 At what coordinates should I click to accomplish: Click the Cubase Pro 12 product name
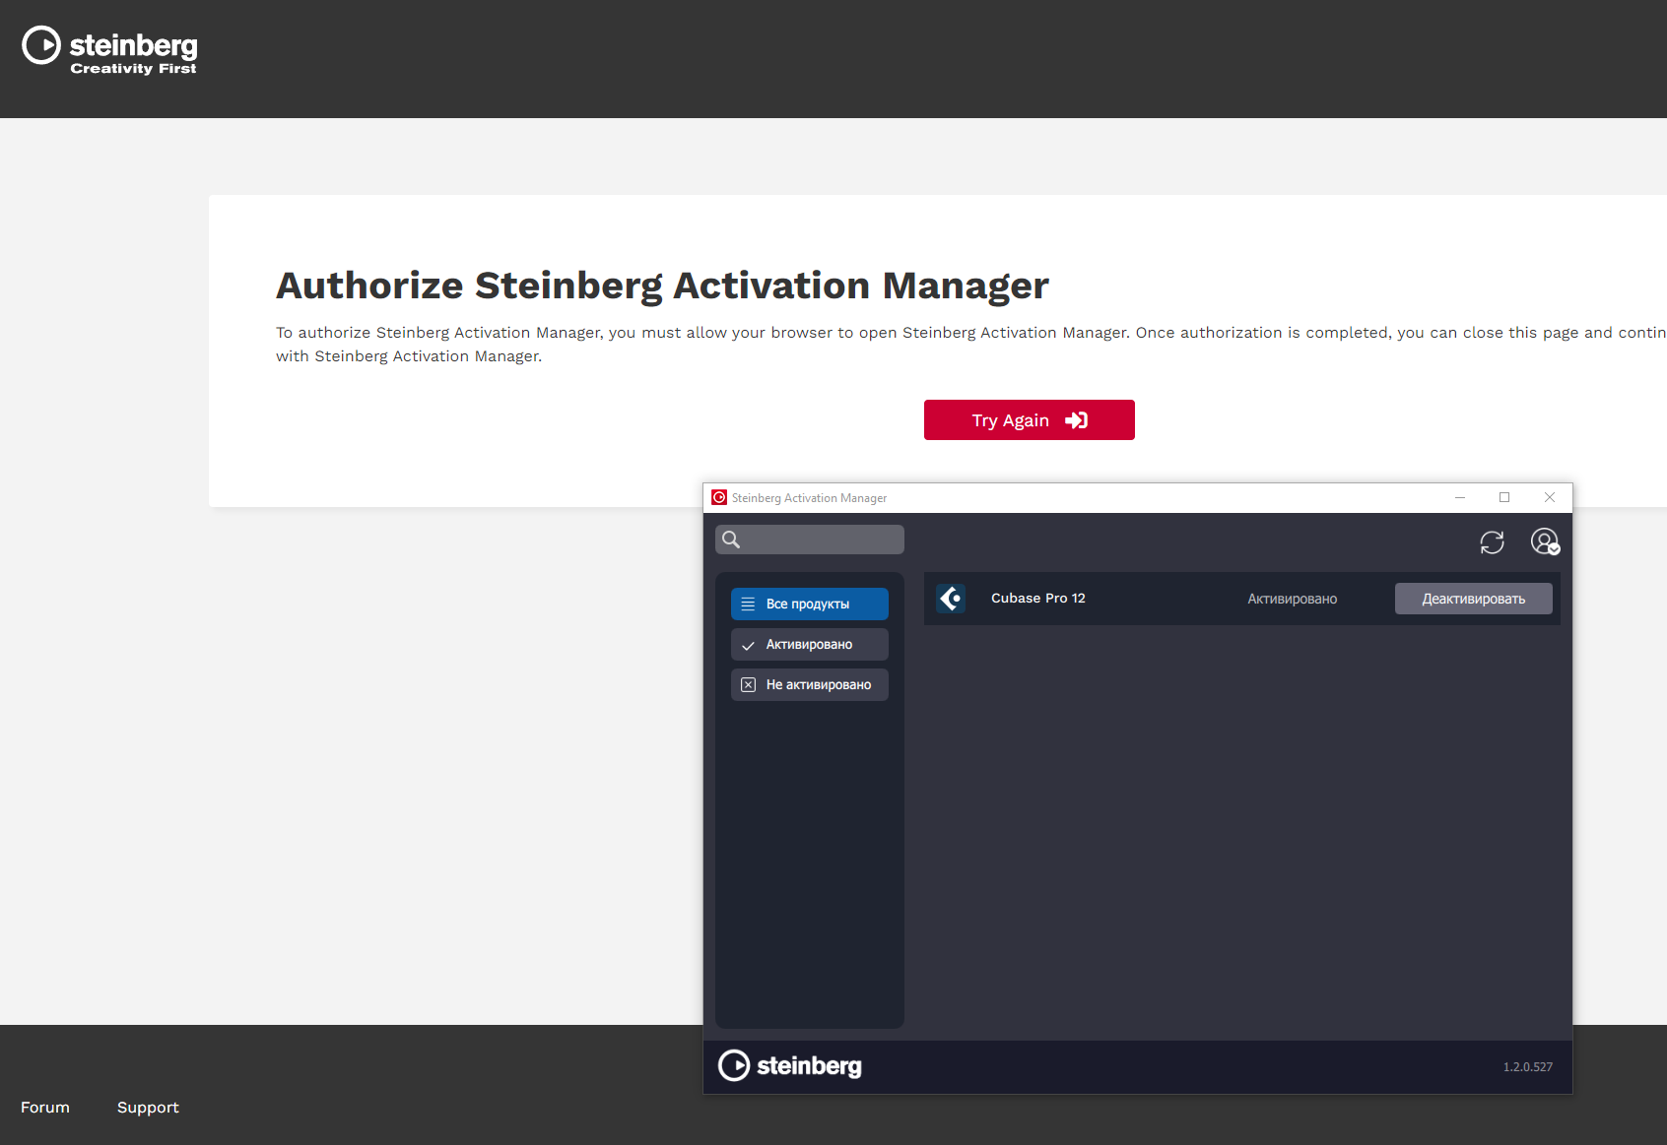click(1038, 599)
